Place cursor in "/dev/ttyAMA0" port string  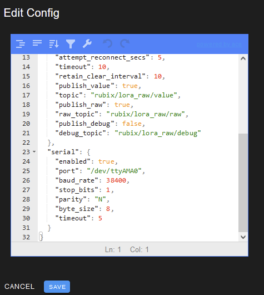pos(114,171)
